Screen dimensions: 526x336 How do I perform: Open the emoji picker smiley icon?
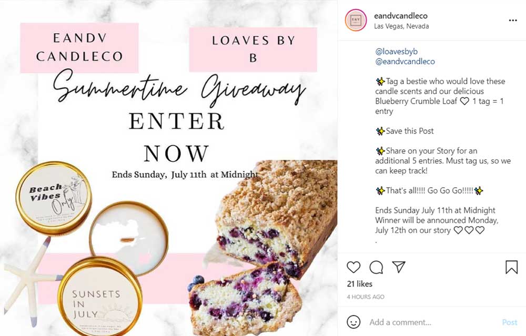tap(353, 322)
